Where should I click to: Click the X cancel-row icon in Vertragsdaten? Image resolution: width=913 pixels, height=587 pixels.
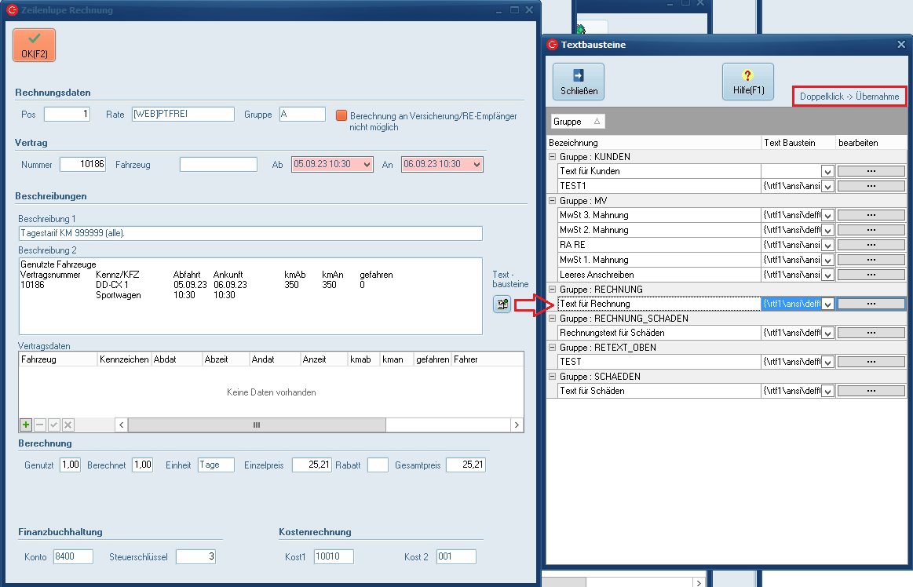(x=68, y=425)
